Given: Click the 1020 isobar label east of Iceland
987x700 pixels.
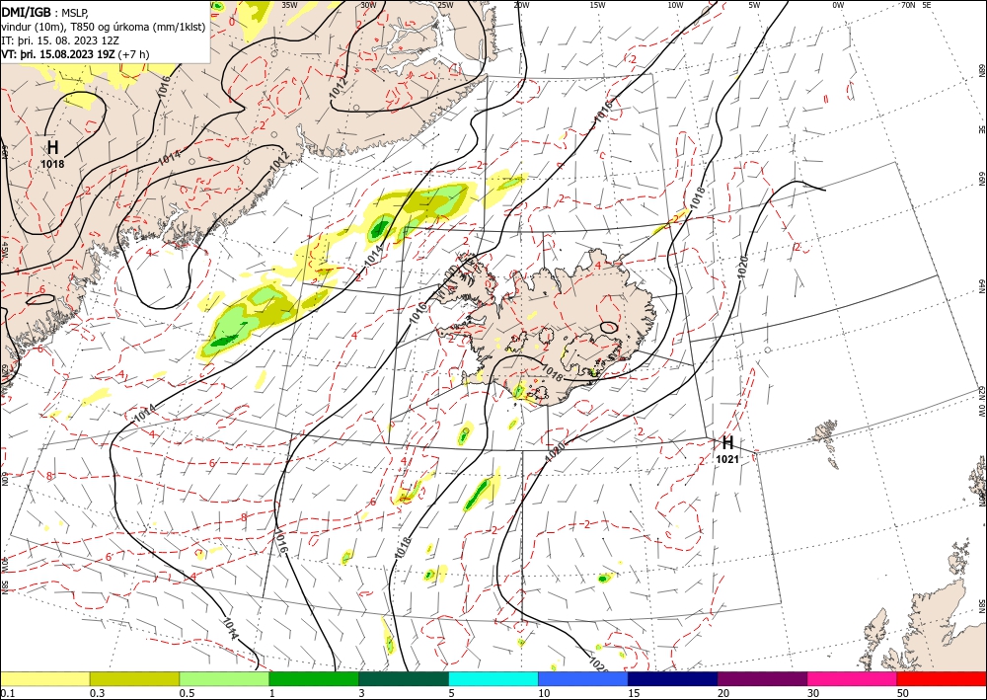Looking at the screenshot, I should tap(742, 268).
